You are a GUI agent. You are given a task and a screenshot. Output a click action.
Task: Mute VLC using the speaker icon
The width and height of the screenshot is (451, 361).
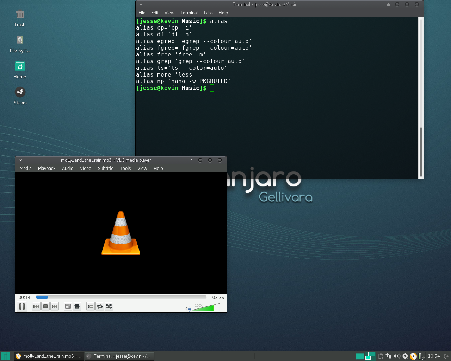coord(187,309)
